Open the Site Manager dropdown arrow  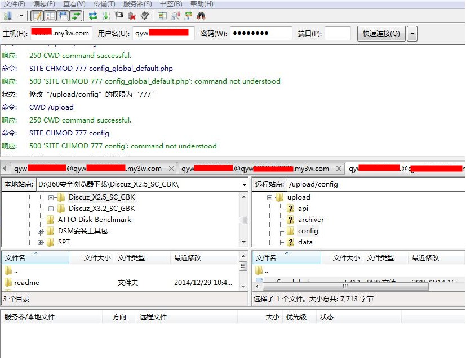pyautogui.click(x=21, y=16)
